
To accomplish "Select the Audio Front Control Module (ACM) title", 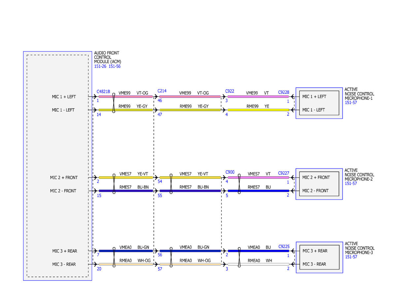I will (x=107, y=57).
